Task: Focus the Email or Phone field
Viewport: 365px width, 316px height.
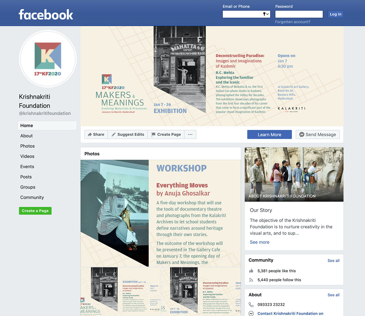Action: (x=246, y=14)
